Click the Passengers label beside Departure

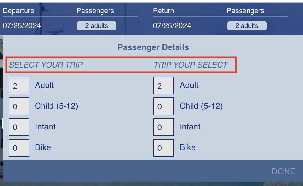pos(95,11)
